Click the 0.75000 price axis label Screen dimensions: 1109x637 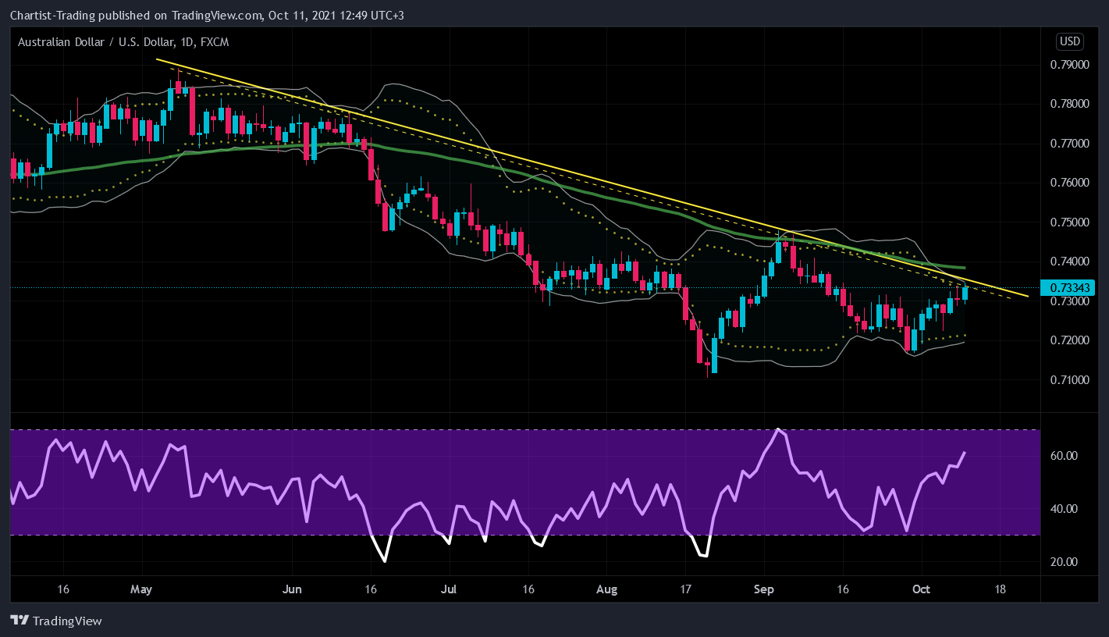tap(1071, 222)
